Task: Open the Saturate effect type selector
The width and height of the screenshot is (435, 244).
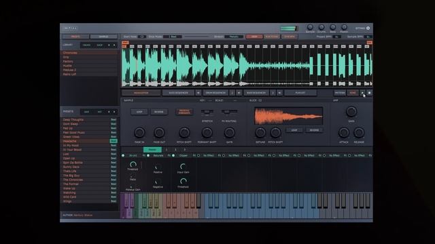Action: [x=158, y=155]
